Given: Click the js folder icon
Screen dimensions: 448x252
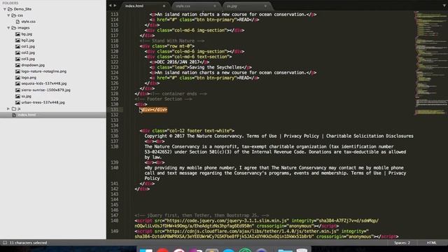Looking at the screenshot, I should click(14, 109).
